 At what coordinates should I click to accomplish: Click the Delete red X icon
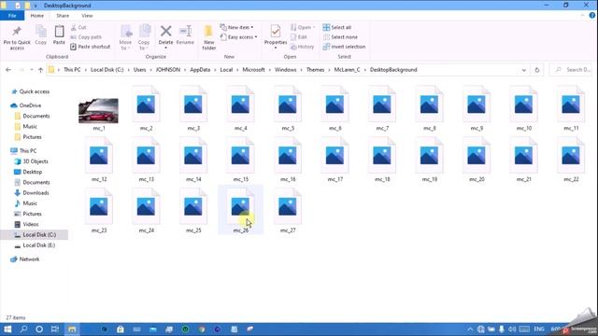[166, 31]
